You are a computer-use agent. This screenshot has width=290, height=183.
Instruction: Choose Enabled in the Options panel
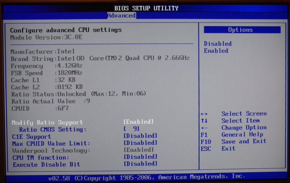tap(216, 51)
